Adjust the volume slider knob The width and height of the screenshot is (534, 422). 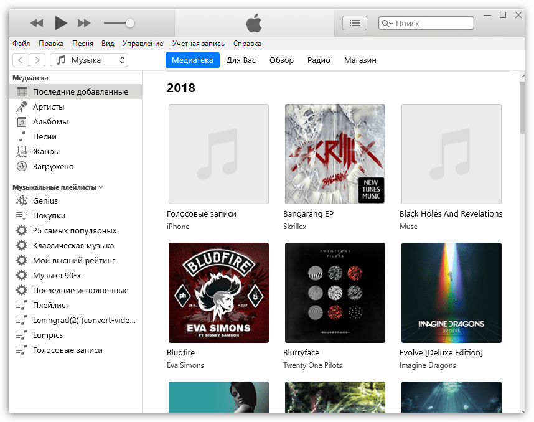point(129,23)
